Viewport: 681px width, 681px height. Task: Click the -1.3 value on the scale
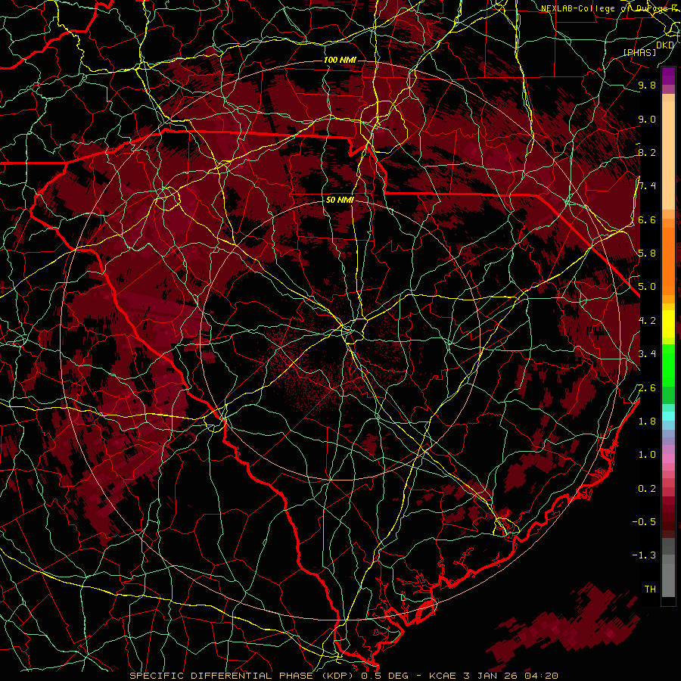(644, 555)
